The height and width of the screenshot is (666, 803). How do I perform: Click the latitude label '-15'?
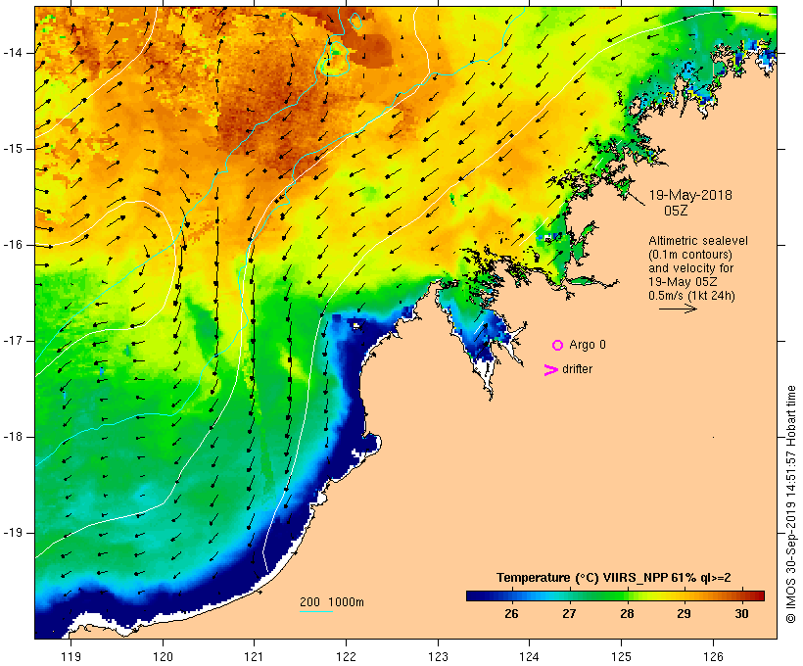(12, 149)
